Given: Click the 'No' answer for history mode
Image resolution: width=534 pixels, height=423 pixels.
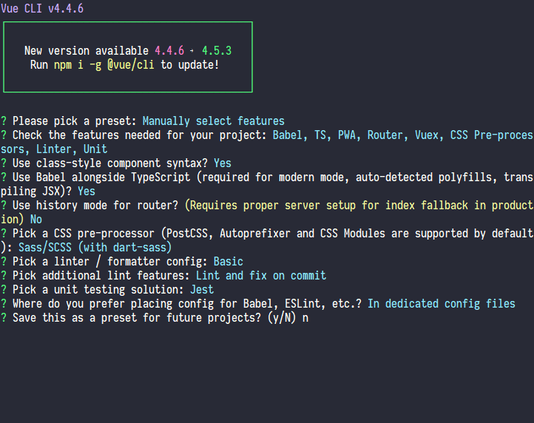Looking at the screenshot, I should click(x=36, y=220).
